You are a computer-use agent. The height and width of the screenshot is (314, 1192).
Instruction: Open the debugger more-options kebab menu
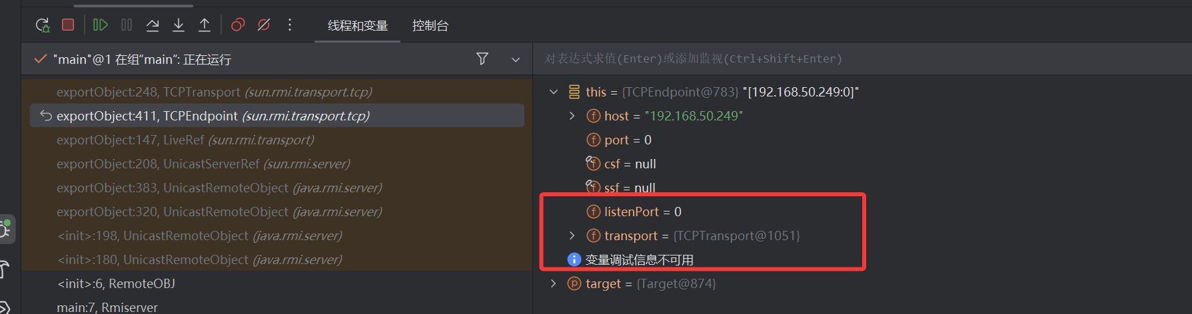[290, 25]
